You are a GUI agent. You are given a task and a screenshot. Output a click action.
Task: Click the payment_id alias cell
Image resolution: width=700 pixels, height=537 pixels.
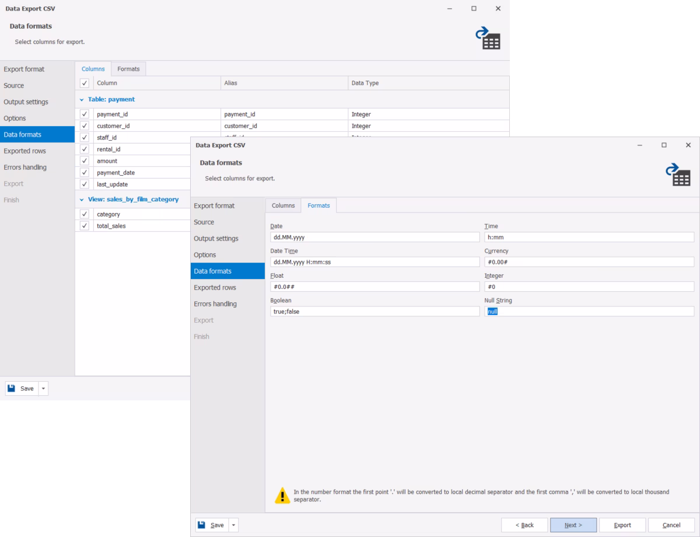pyautogui.click(x=284, y=114)
